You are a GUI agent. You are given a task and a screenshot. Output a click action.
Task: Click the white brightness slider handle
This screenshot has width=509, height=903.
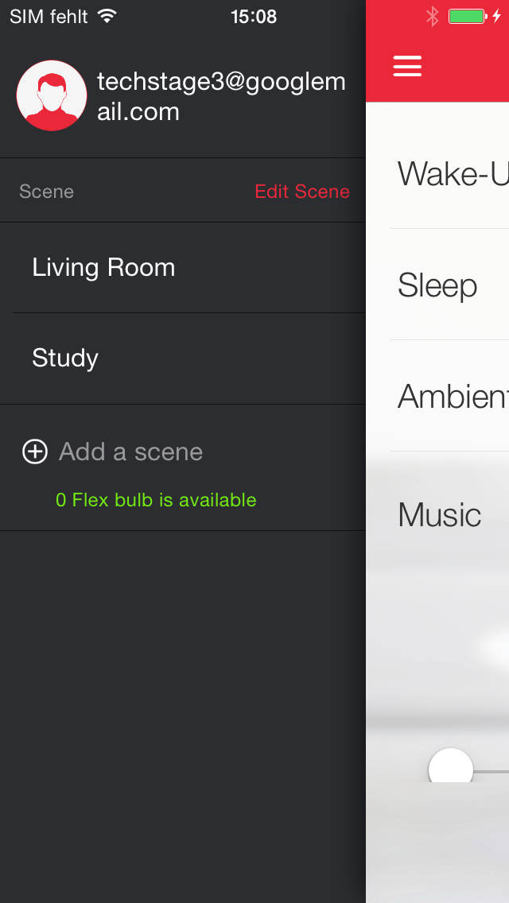pyautogui.click(x=451, y=769)
